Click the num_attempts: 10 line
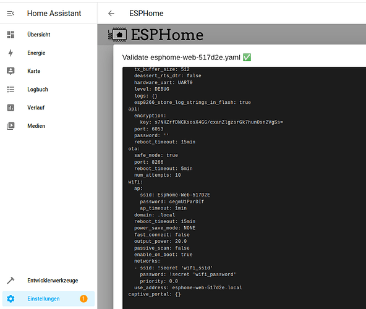366x309 pixels. pos(157,175)
